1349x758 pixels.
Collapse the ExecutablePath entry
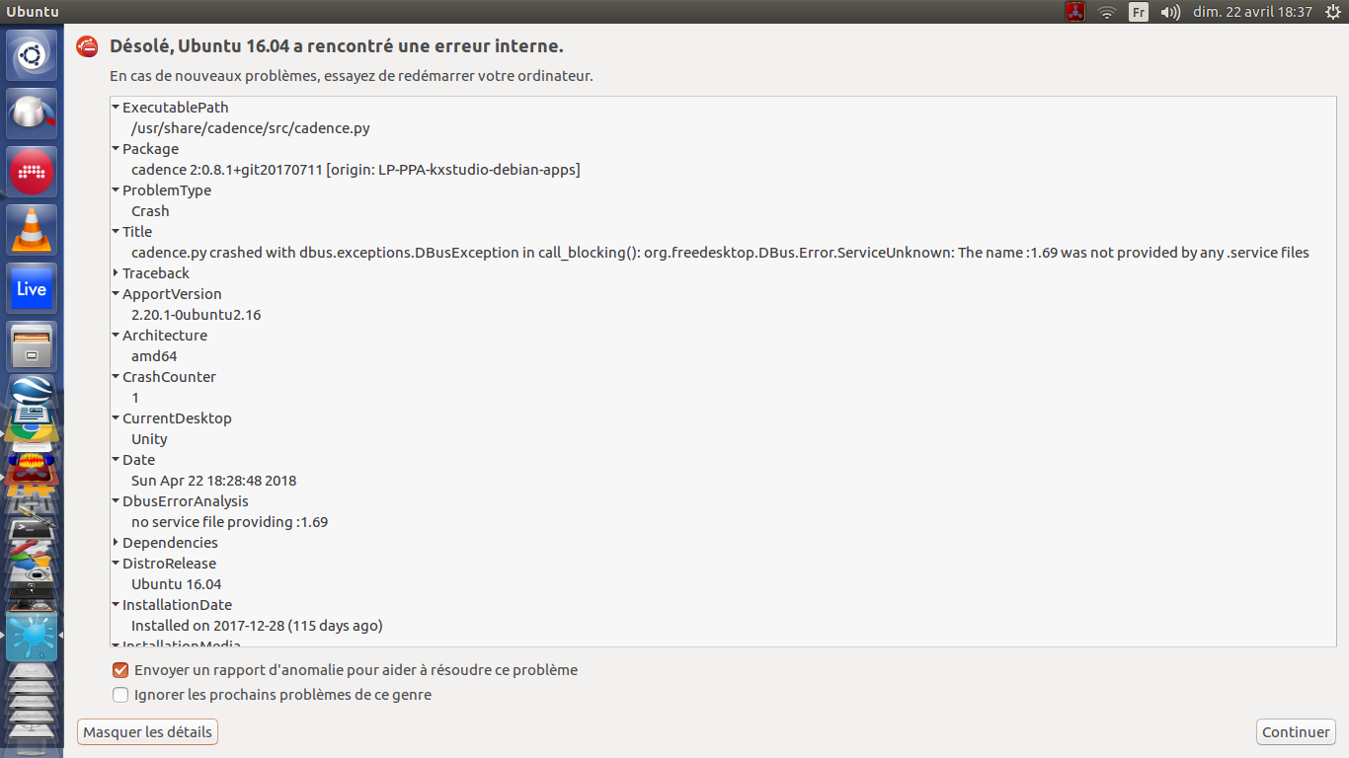coord(116,108)
